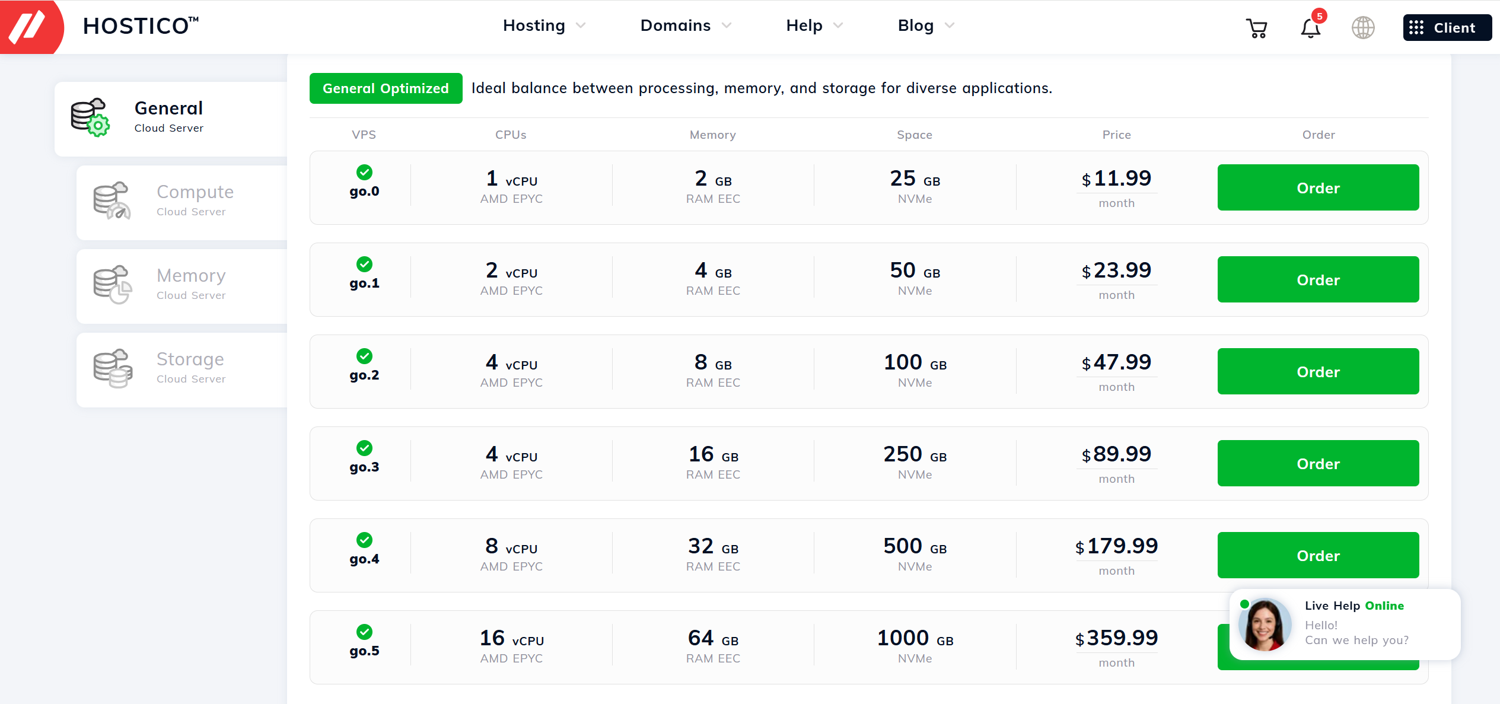Click the General Optimized green badge
Screen dimensions: 1500x704
click(386, 88)
